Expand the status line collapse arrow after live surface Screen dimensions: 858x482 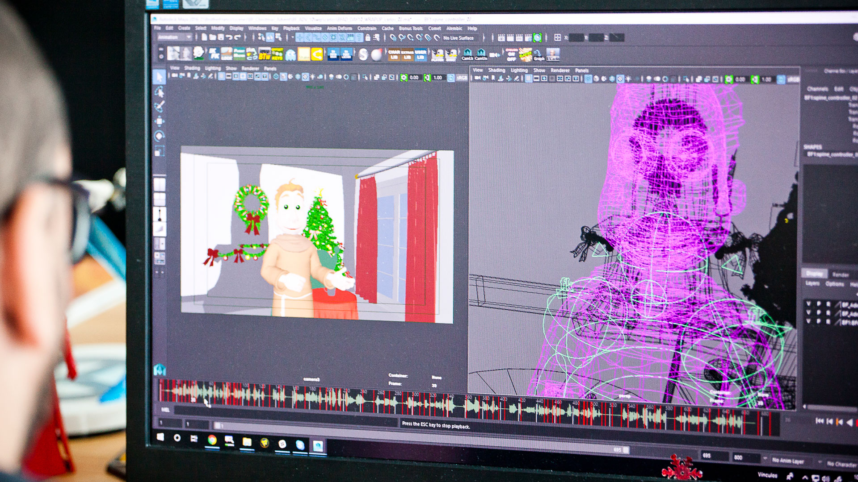[x=484, y=38]
